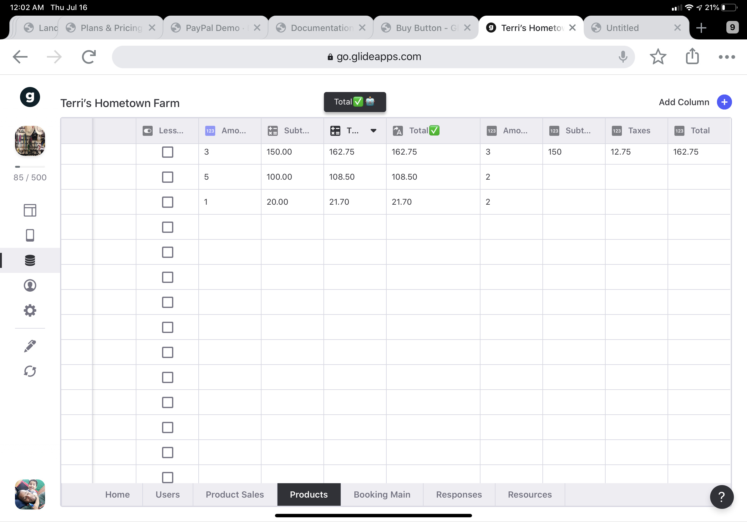Switch to the Product Sales sheet tab
The image size is (747, 522).
tap(235, 494)
